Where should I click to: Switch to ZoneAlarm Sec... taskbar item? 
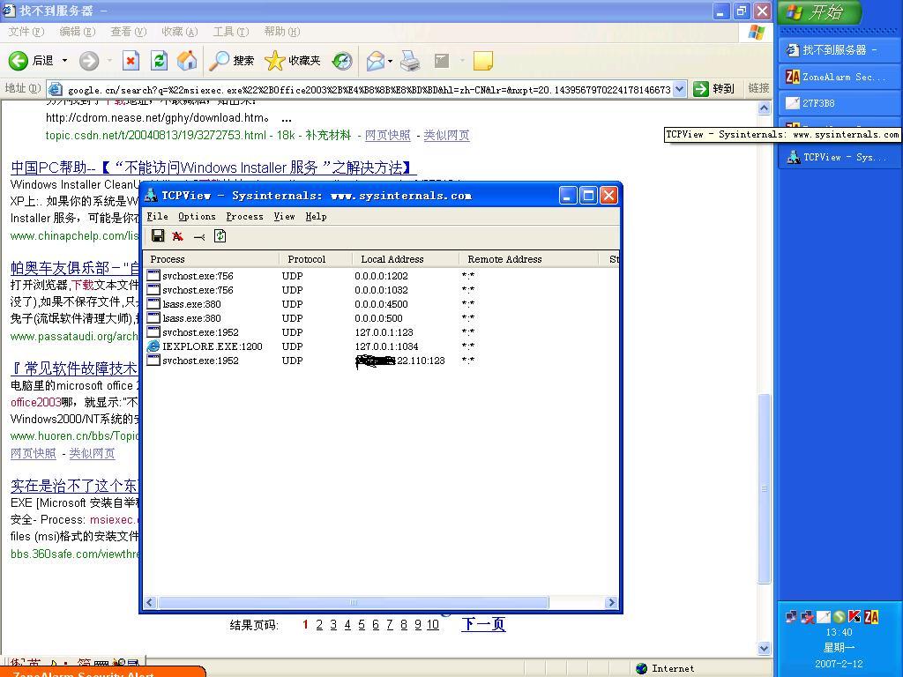[x=839, y=77]
